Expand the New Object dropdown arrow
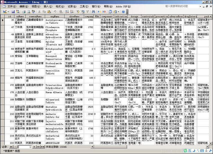The width and height of the screenshot is (213, 154). pyautogui.click(x=118, y=12)
